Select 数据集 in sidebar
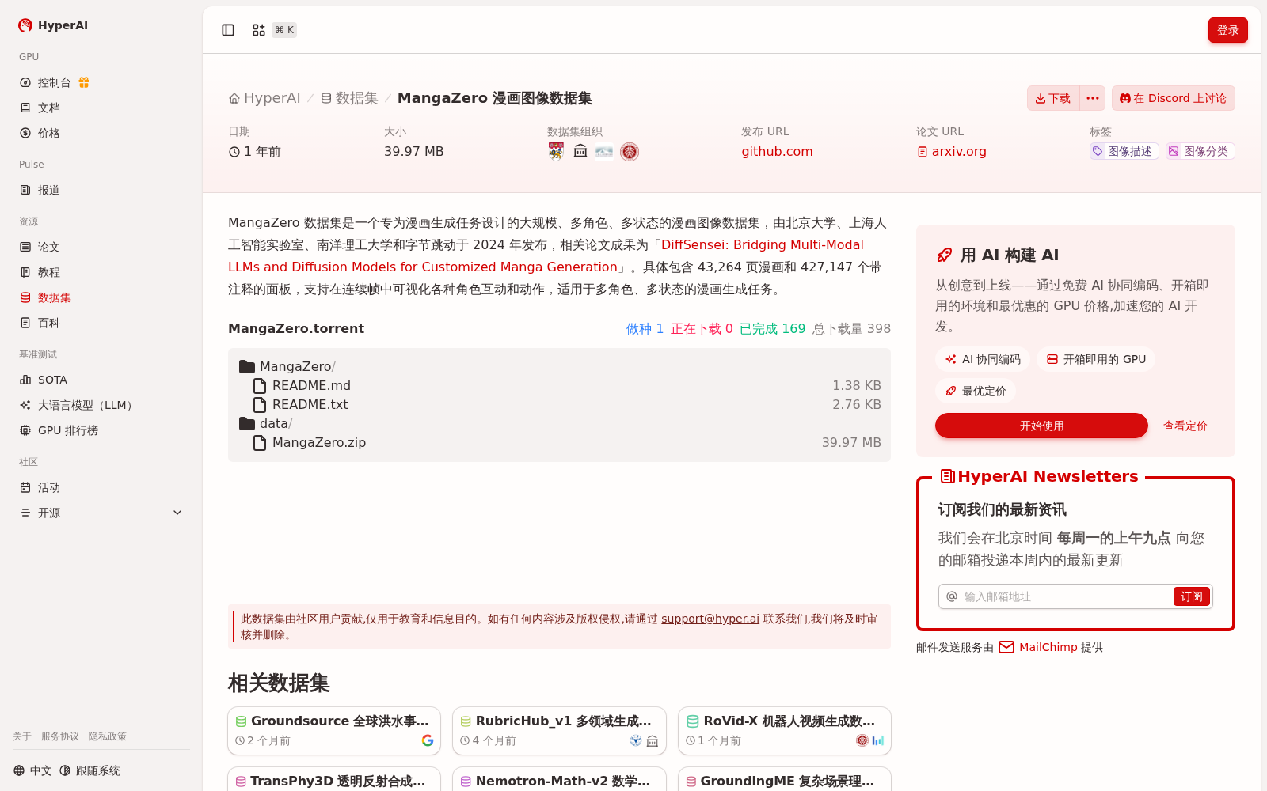 [101, 297]
